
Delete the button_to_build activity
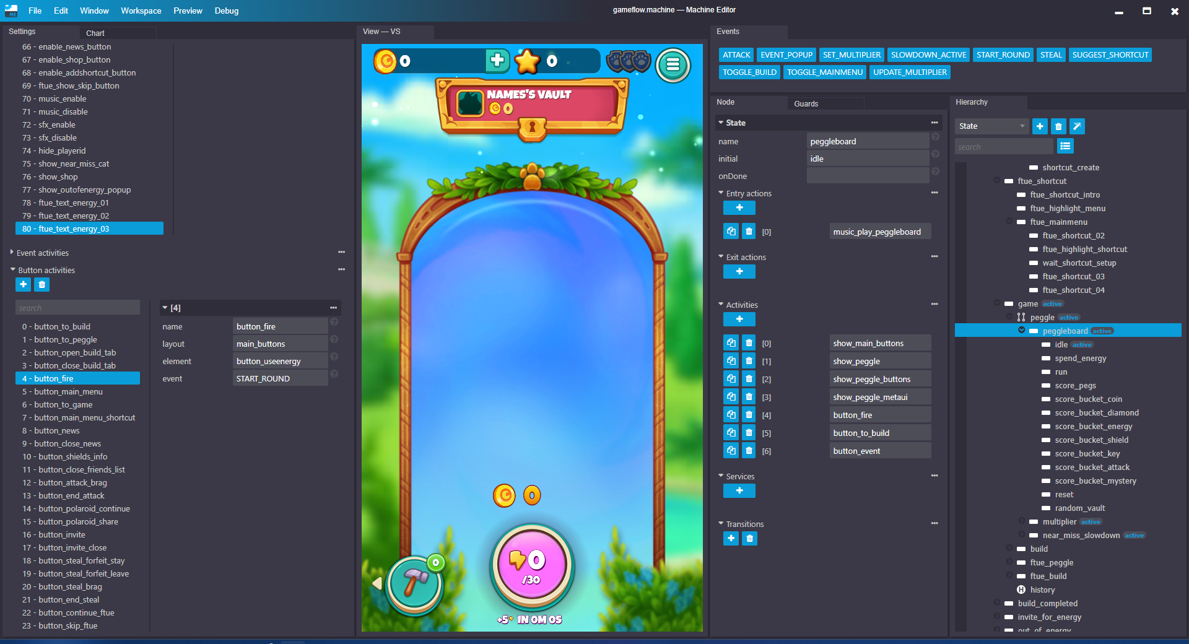749,433
